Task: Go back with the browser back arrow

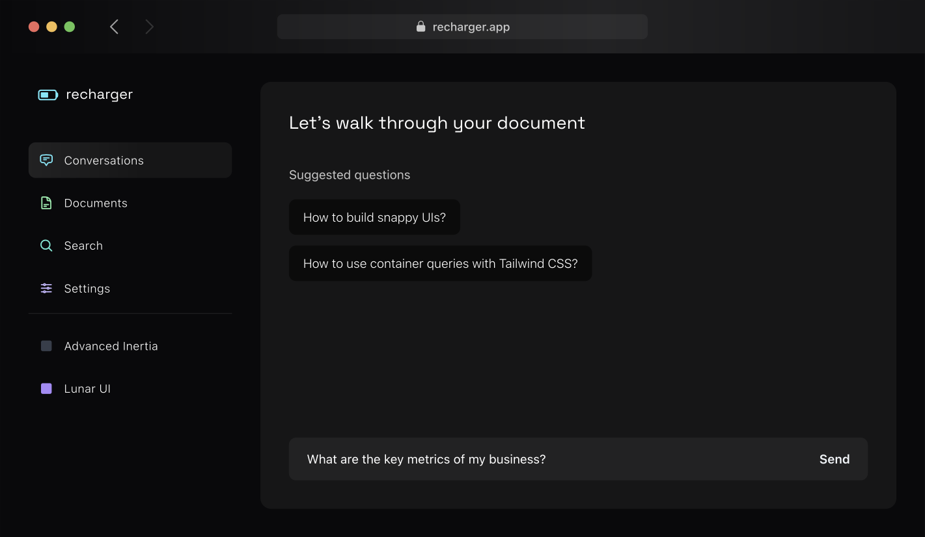Action: pos(115,27)
